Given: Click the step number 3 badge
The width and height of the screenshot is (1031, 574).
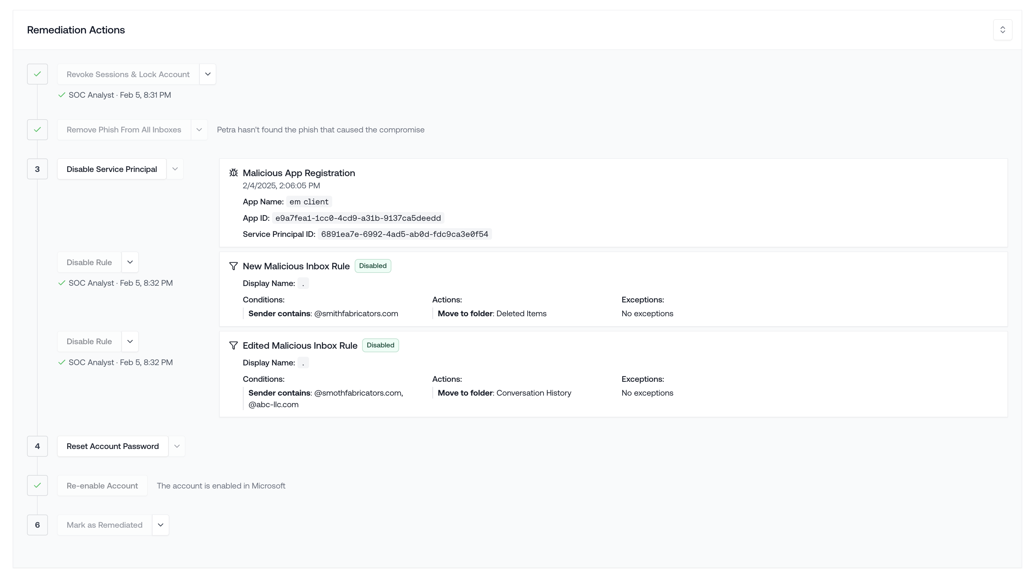Looking at the screenshot, I should pos(37,169).
